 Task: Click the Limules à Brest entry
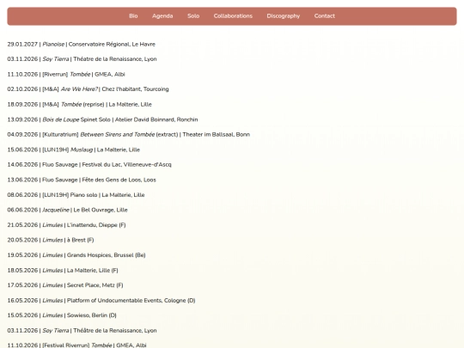pos(51,240)
